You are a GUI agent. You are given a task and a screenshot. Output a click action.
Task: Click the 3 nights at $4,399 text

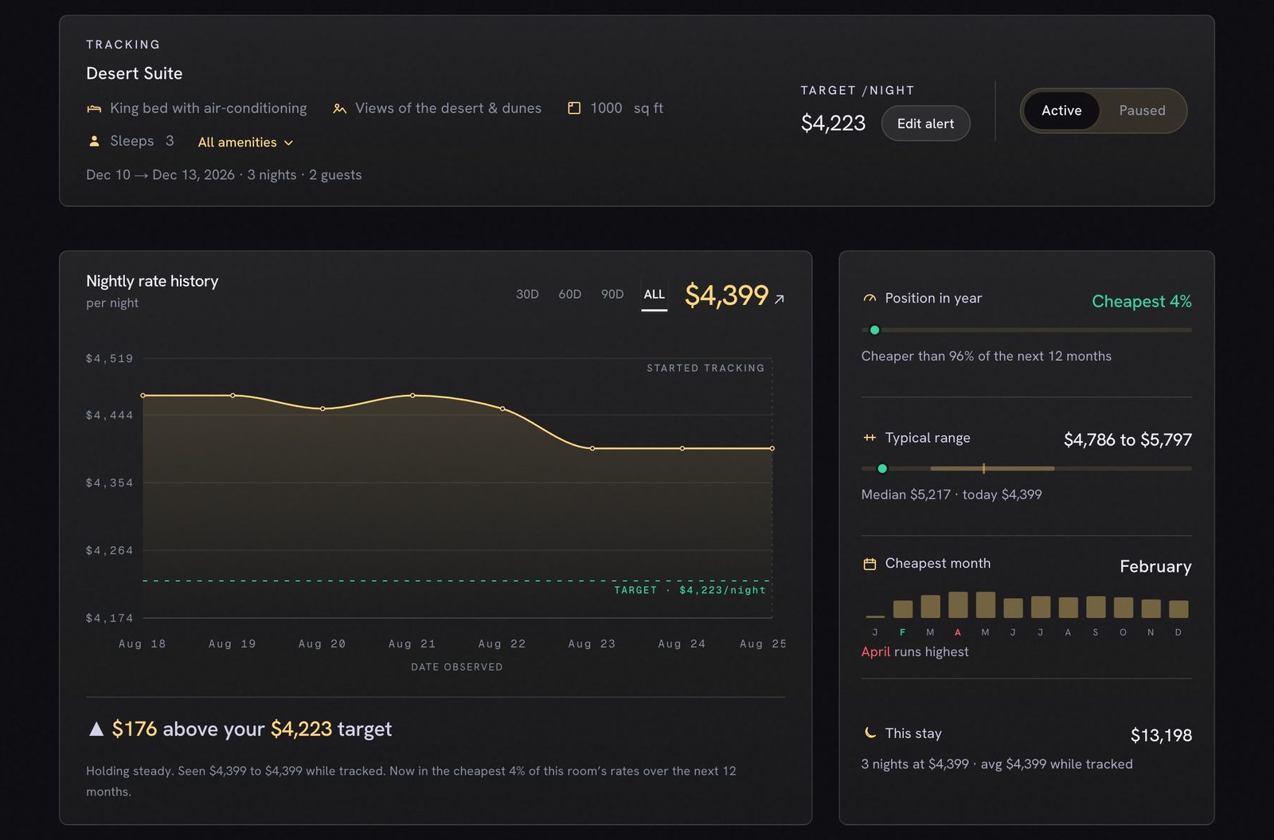click(915, 764)
